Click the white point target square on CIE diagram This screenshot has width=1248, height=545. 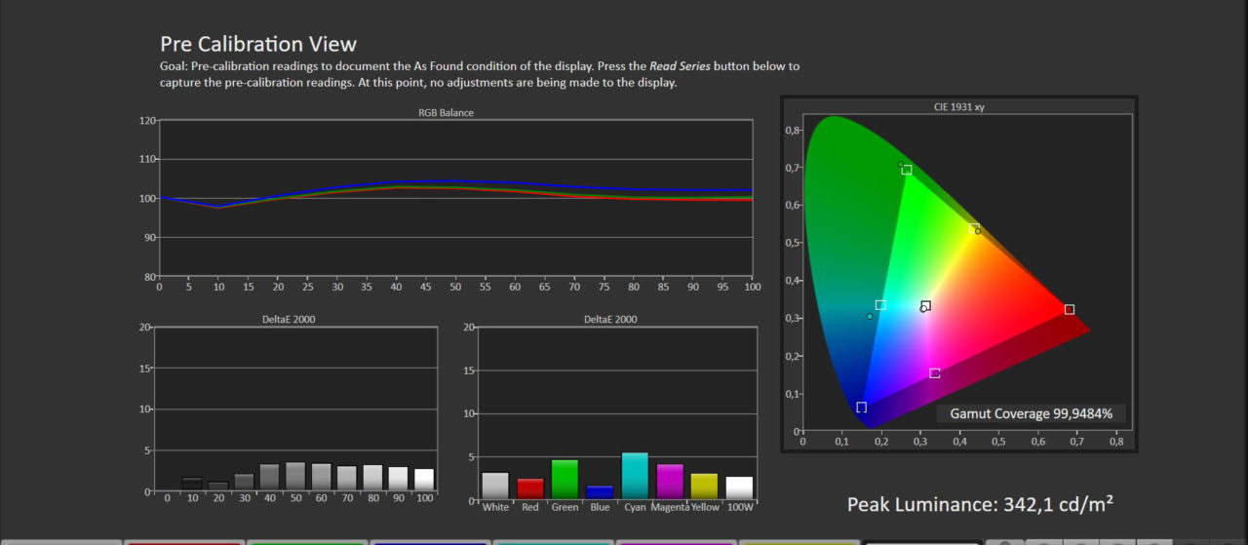pos(926,305)
